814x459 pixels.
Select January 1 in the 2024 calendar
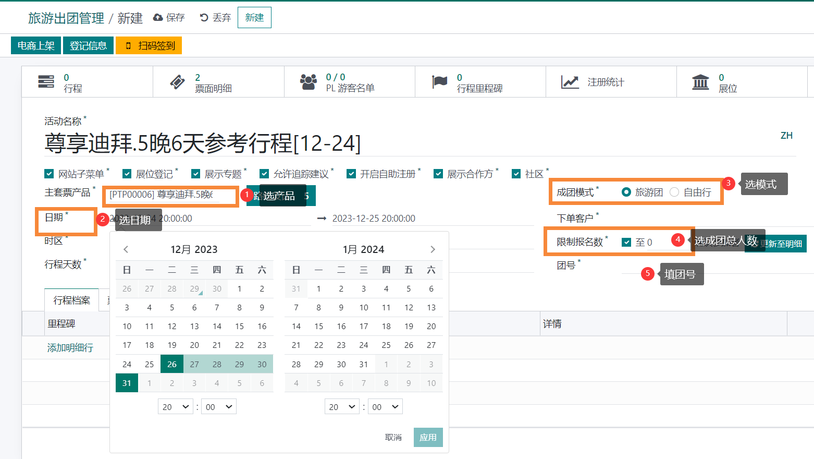318,288
